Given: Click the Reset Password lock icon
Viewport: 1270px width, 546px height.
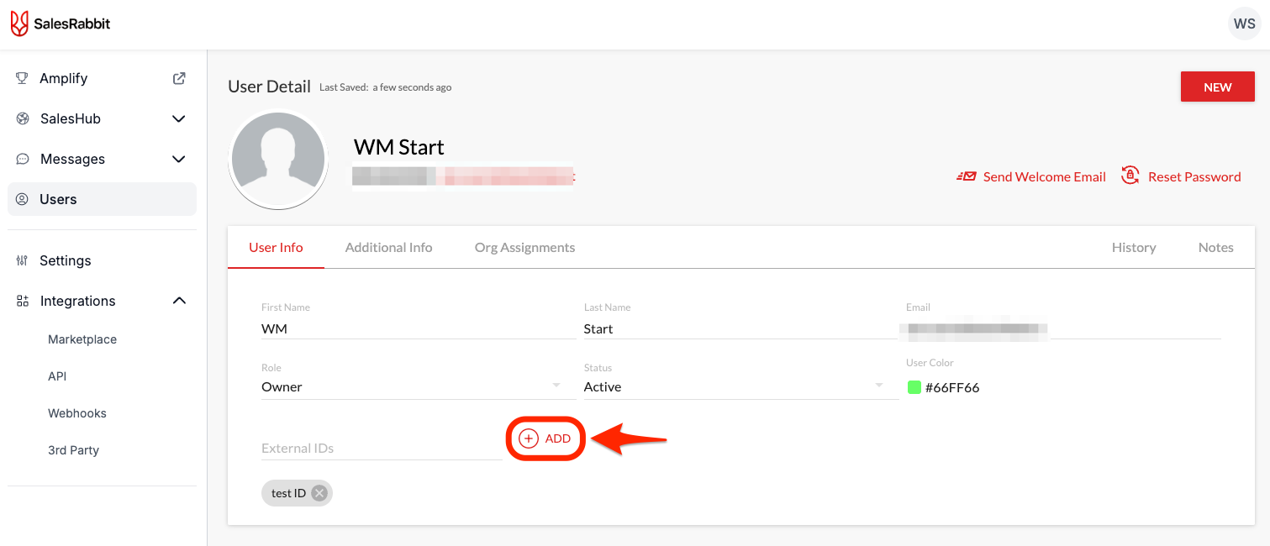Looking at the screenshot, I should coord(1130,176).
